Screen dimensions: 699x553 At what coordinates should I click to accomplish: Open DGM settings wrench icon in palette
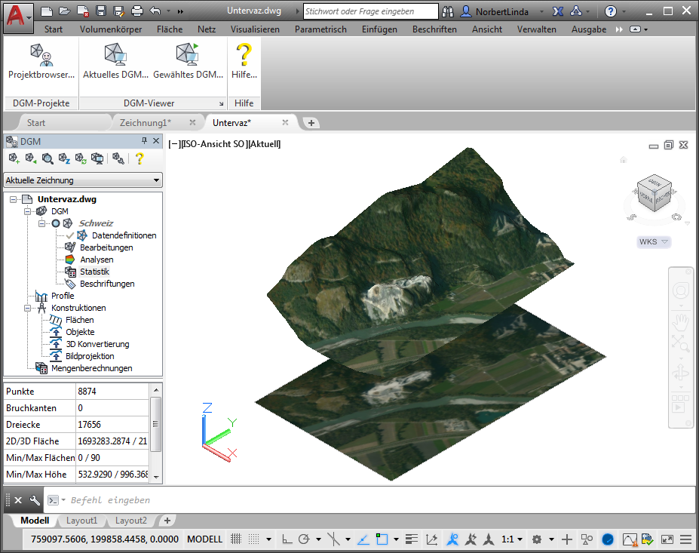tap(117, 158)
